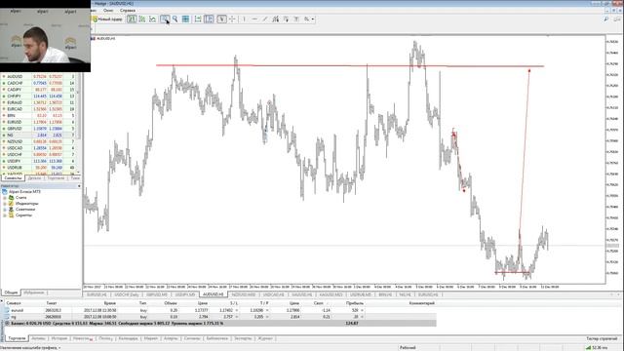
Task: Switch to Торговля tab in Market Watch
Action: [56, 178]
